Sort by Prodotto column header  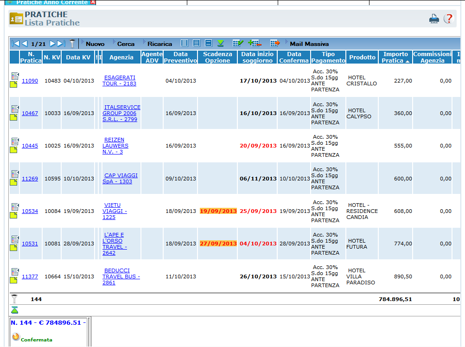tap(362, 57)
